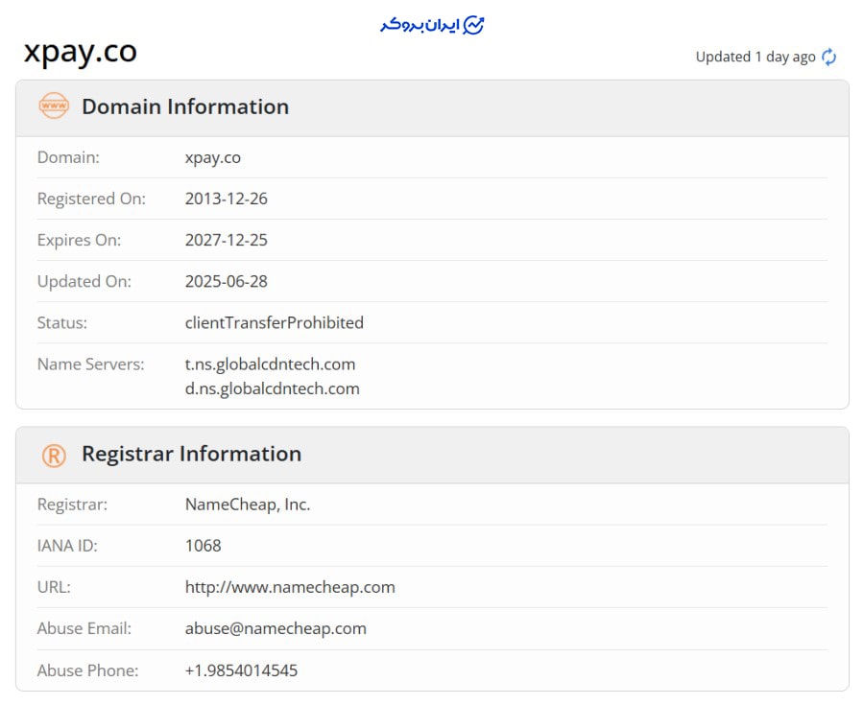Click name server d.ns.globalcdntech.com
This screenshot has width=864, height=705.
[273, 388]
